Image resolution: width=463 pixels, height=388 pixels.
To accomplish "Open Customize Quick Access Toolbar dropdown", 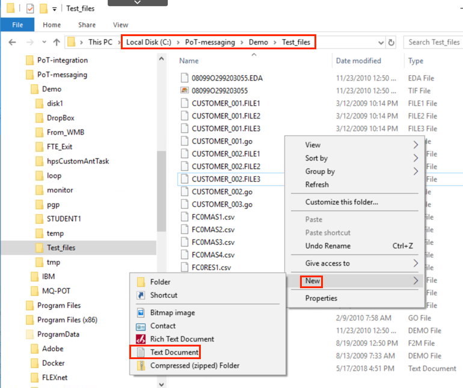I will click(54, 9).
